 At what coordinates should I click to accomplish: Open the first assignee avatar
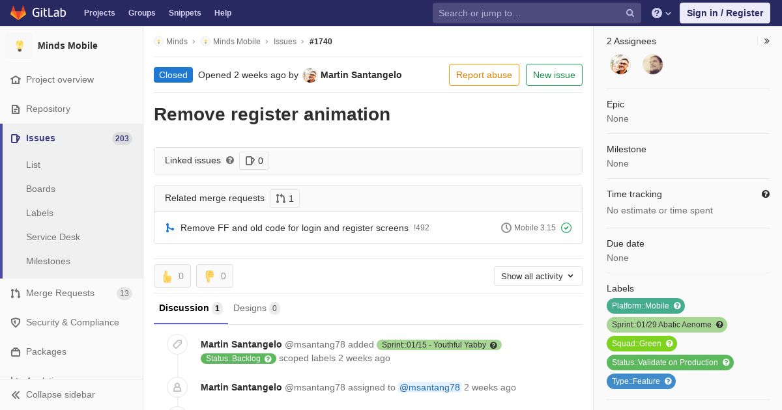pyautogui.click(x=620, y=64)
